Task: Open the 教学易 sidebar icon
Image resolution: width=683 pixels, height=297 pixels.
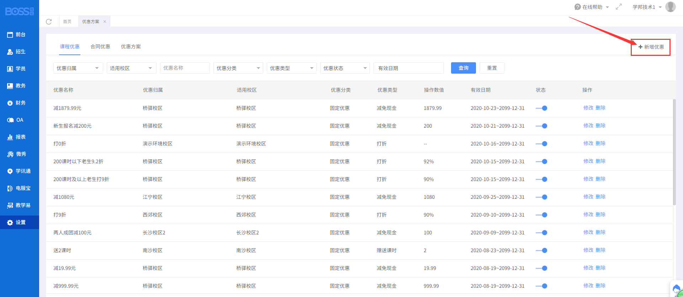Action: tap(10, 206)
